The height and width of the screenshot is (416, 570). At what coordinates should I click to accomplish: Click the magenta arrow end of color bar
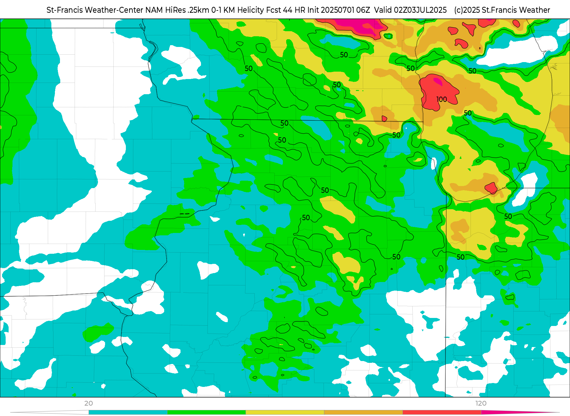(x=520, y=412)
